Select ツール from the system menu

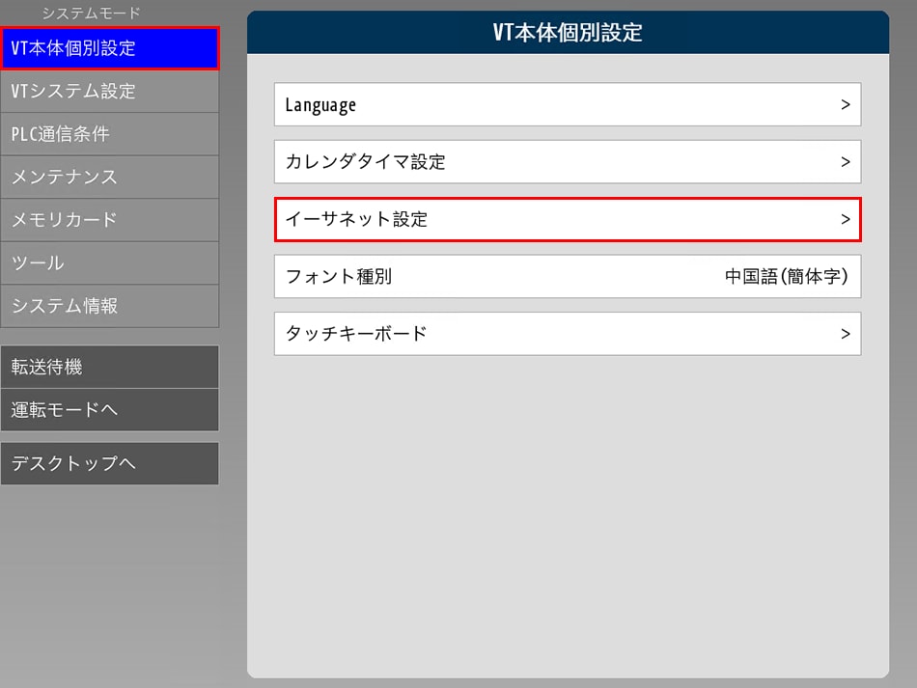[109, 262]
